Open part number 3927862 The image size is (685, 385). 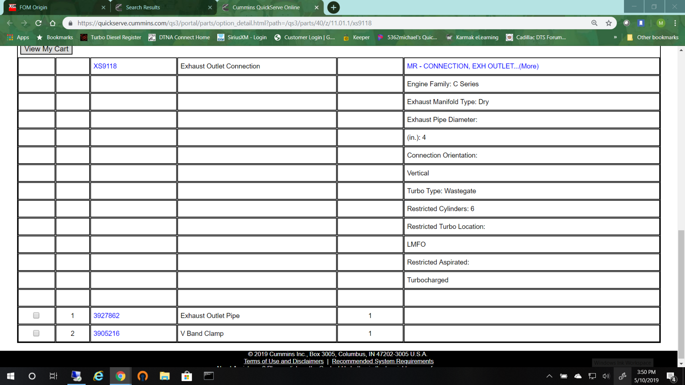(x=106, y=316)
